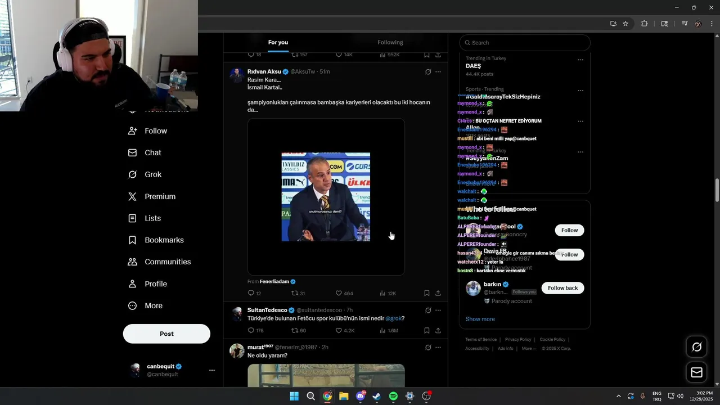Show hidden system tray icons

619,397
